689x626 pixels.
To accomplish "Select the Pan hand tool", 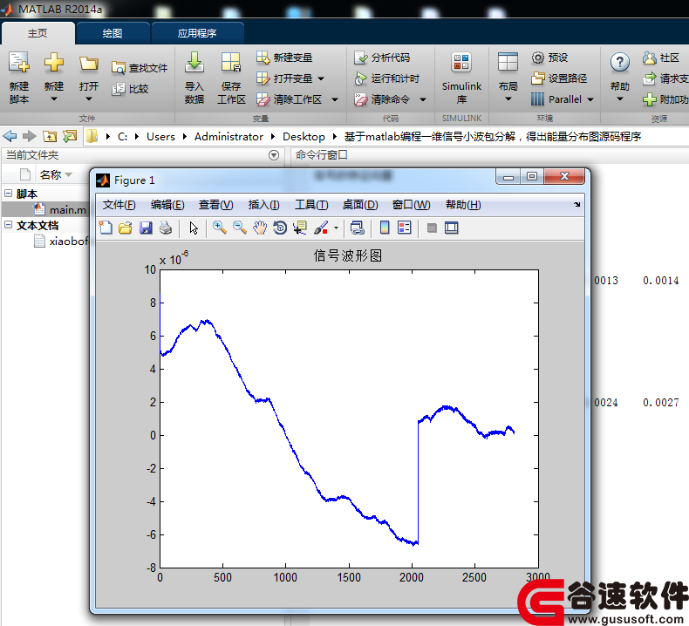I will pos(260,228).
